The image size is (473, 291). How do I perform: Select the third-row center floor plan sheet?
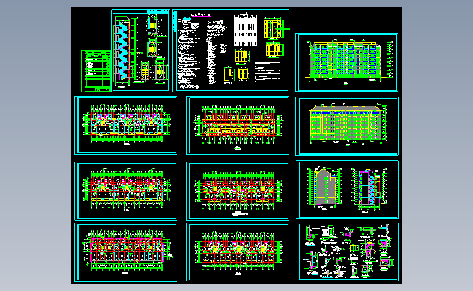click(x=238, y=191)
